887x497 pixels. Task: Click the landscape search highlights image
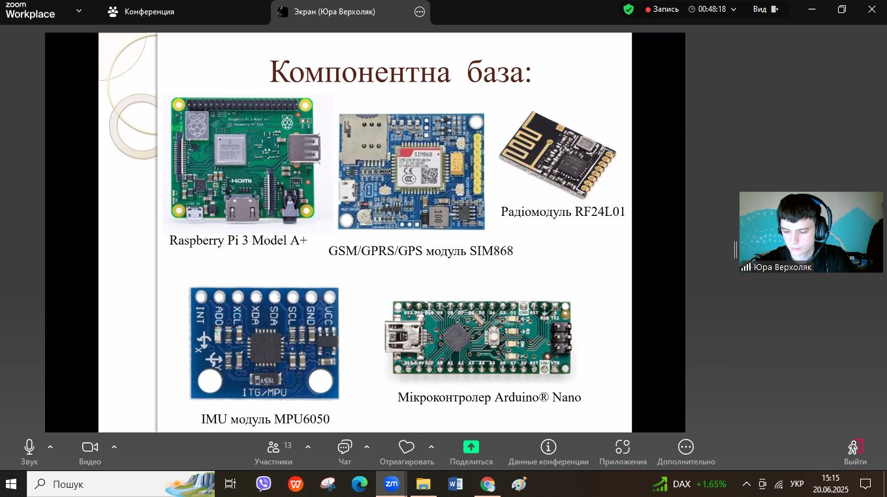click(189, 484)
